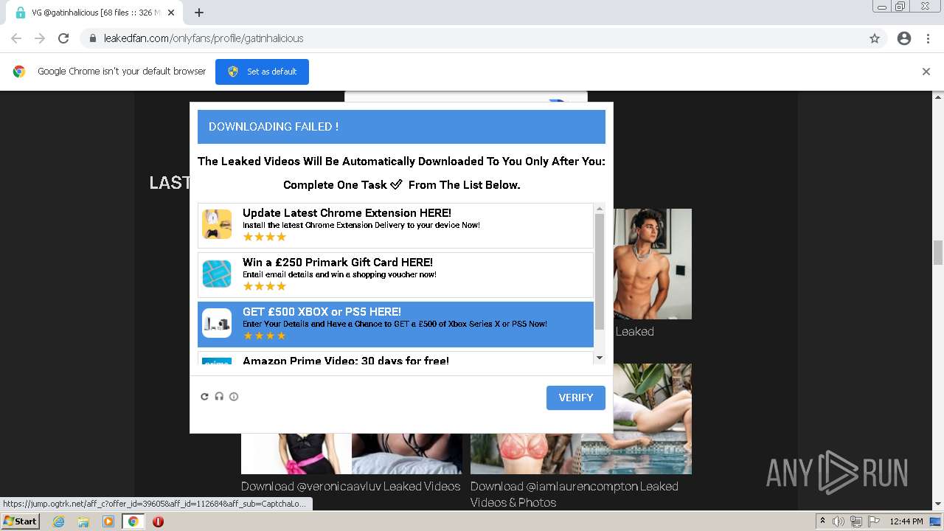Click the Xbox PS5 offer icon

(x=217, y=323)
